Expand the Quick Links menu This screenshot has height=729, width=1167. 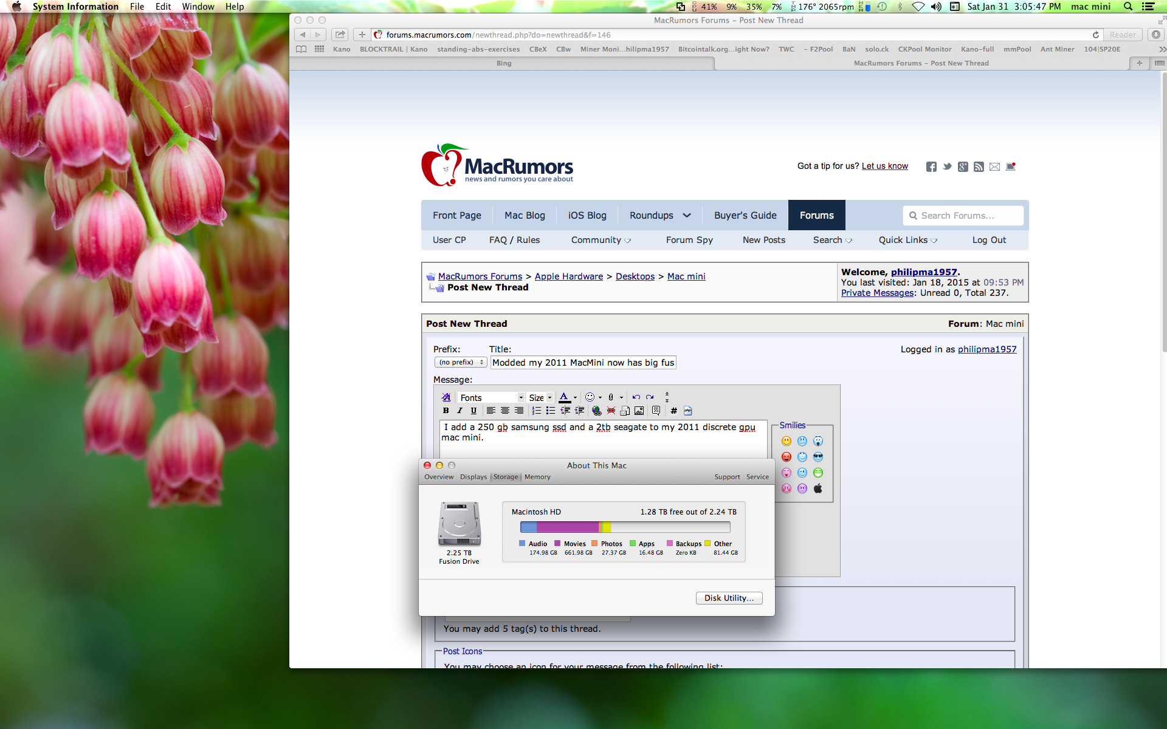[908, 240]
